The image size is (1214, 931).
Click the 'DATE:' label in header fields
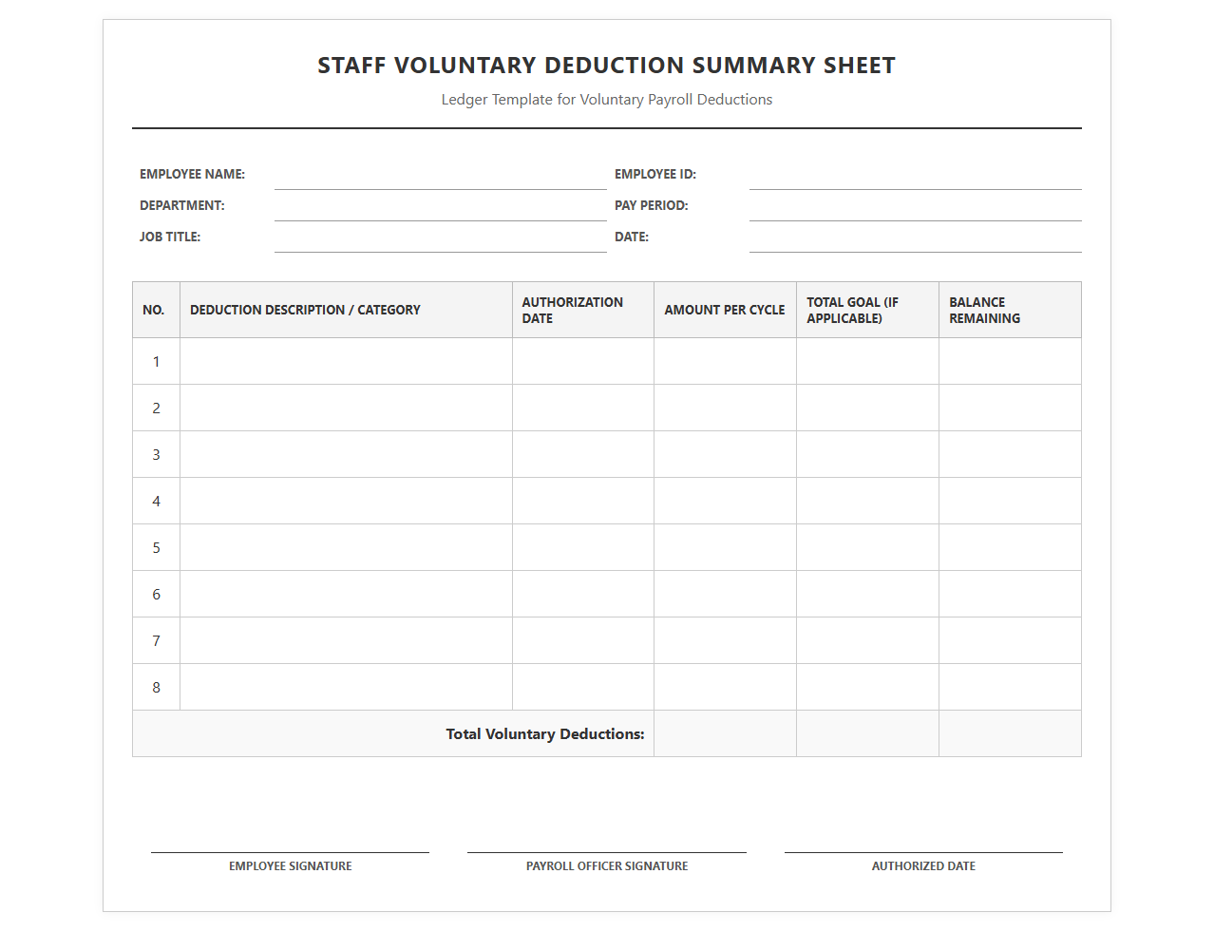pyautogui.click(x=632, y=237)
